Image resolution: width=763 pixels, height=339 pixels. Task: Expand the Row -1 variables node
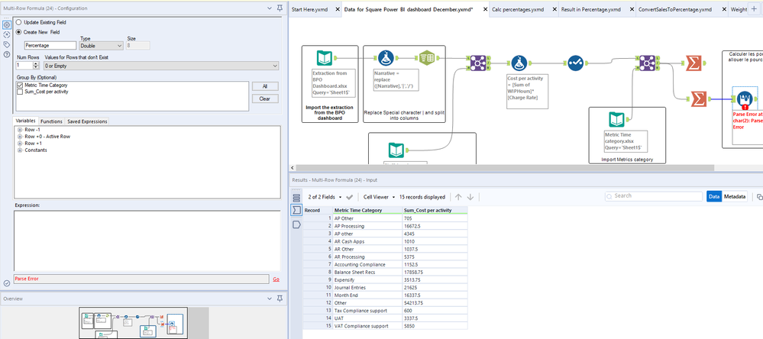point(20,130)
